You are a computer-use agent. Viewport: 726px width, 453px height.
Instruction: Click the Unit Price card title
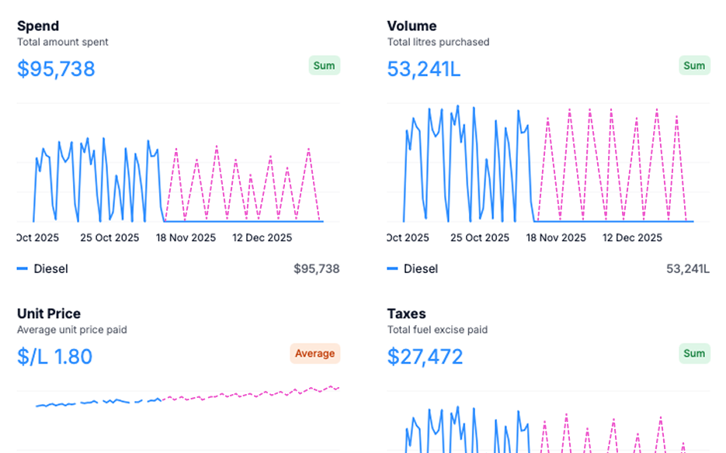49,314
